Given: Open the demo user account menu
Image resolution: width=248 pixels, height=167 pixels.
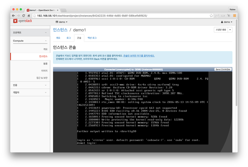Looking at the screenshot, I should point(227,22).
